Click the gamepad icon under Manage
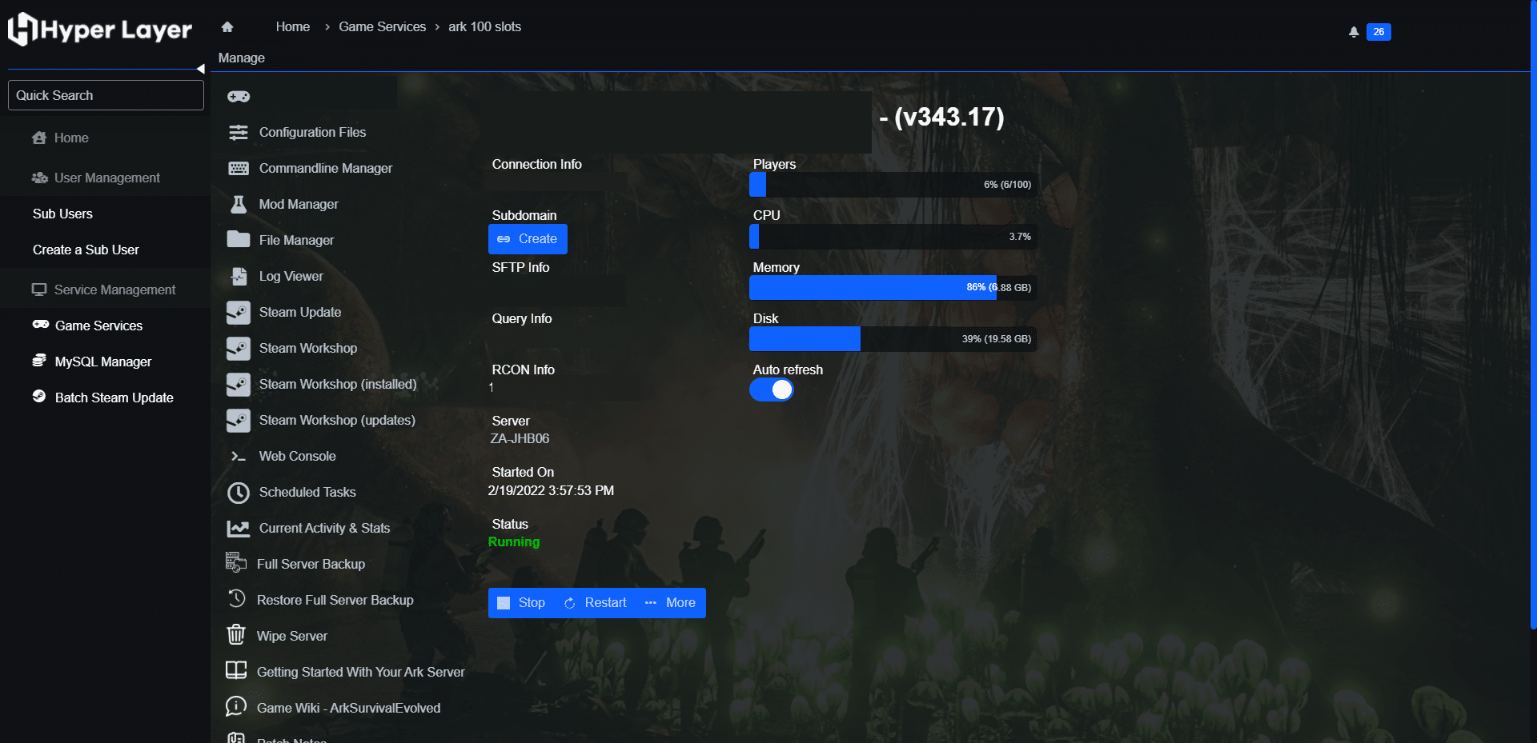The width and height of the screenshot is (1537, 743). (x=239, y=97)
